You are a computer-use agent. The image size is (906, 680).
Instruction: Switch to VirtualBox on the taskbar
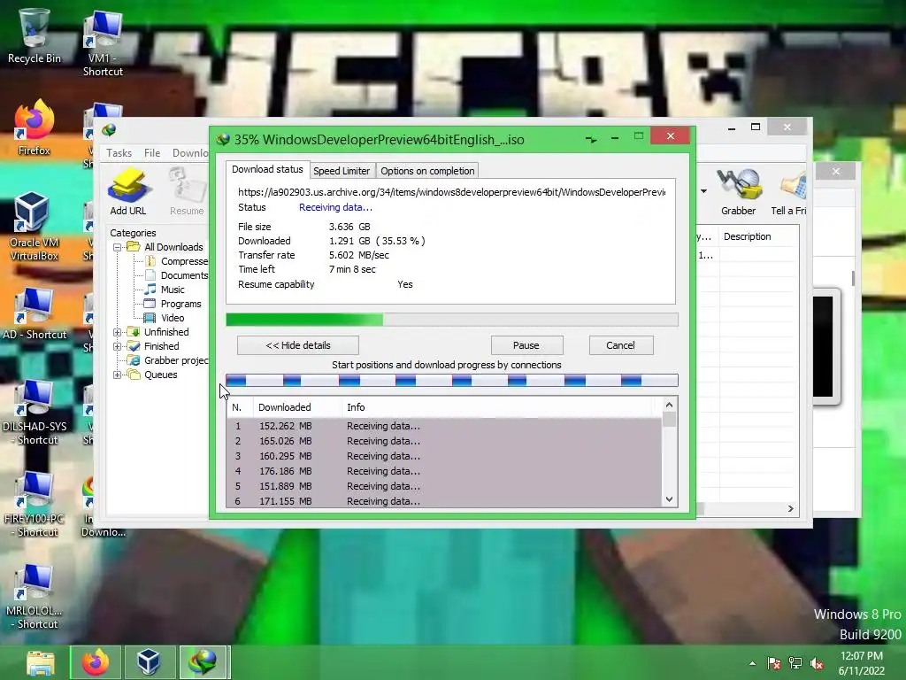coord(149,662)
